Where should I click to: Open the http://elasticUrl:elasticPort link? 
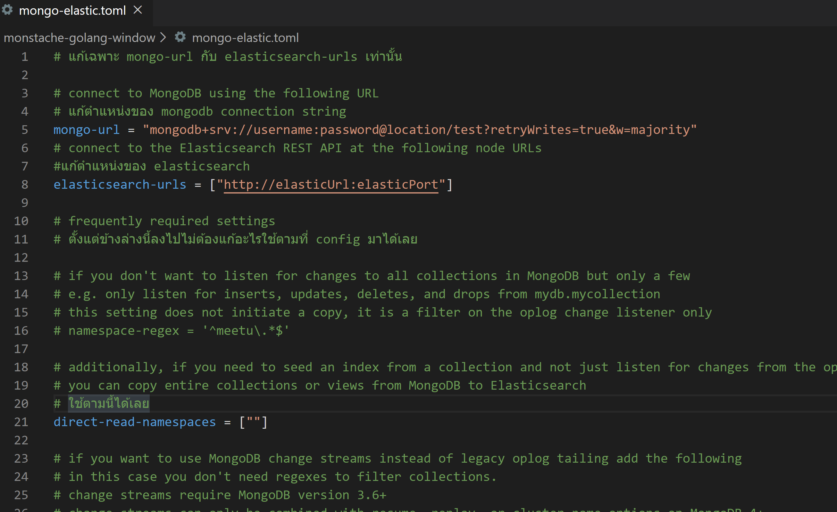click(x=331, y=185)
